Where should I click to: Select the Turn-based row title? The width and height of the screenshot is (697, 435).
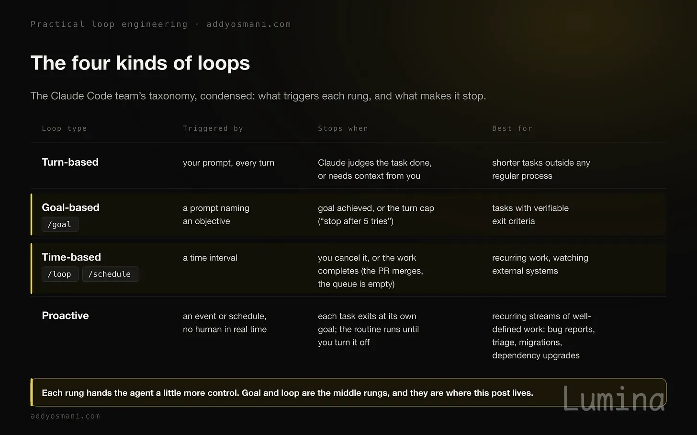[x=70, y=162]
